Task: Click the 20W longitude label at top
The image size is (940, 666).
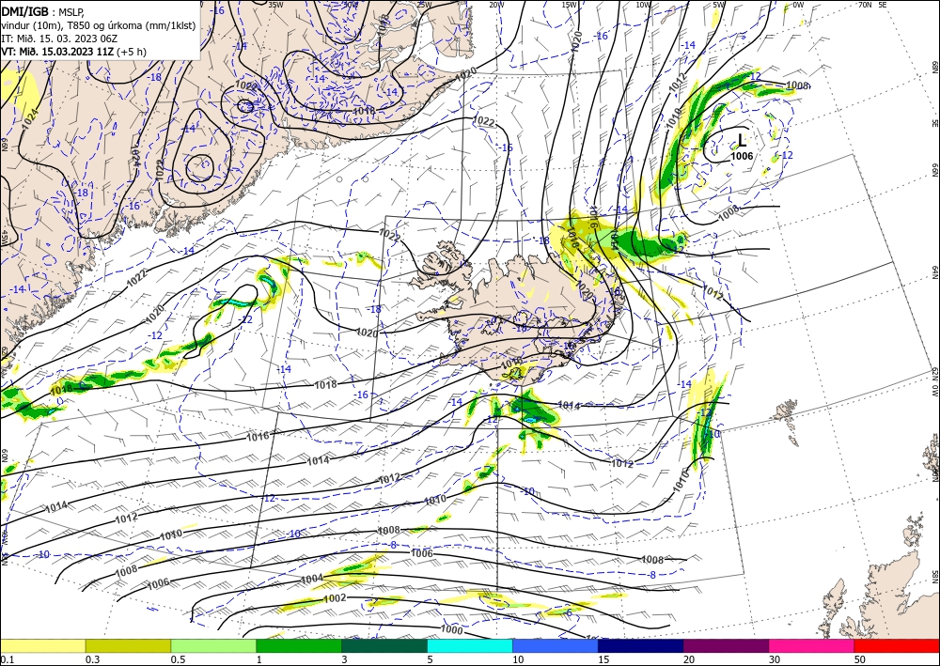Action: [496, 5]
